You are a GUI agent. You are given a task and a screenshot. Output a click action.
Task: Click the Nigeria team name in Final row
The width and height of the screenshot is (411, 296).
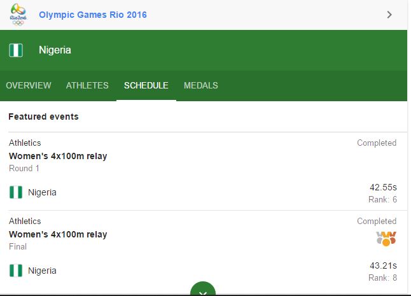(x=42, y=271)
